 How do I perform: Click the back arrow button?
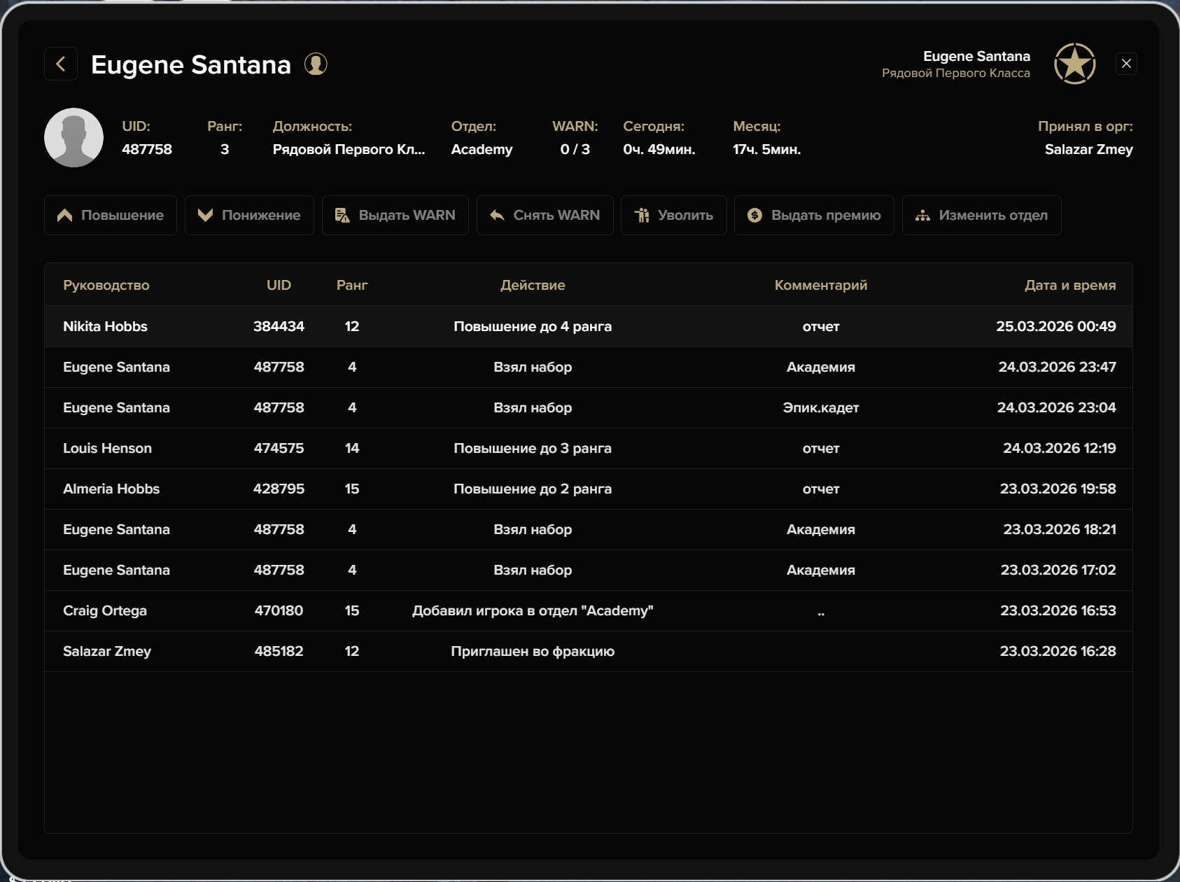point(61,64)
